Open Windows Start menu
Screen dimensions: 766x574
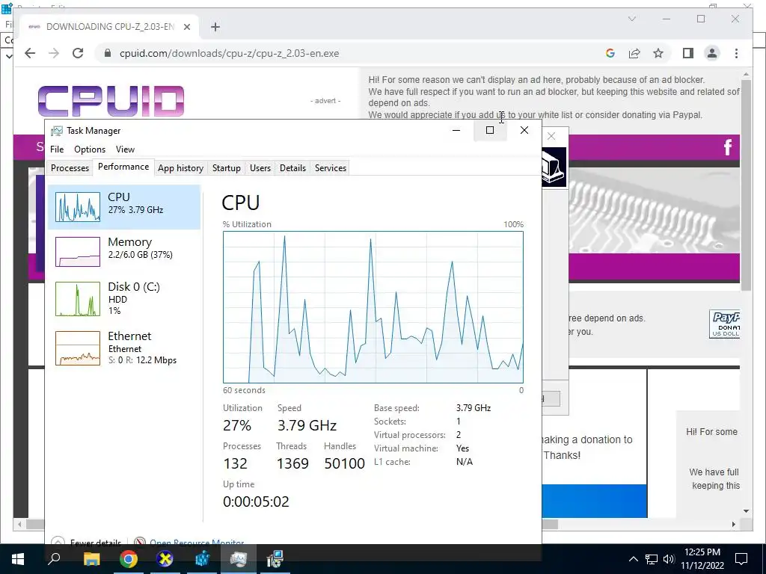[x=18, y=559]
